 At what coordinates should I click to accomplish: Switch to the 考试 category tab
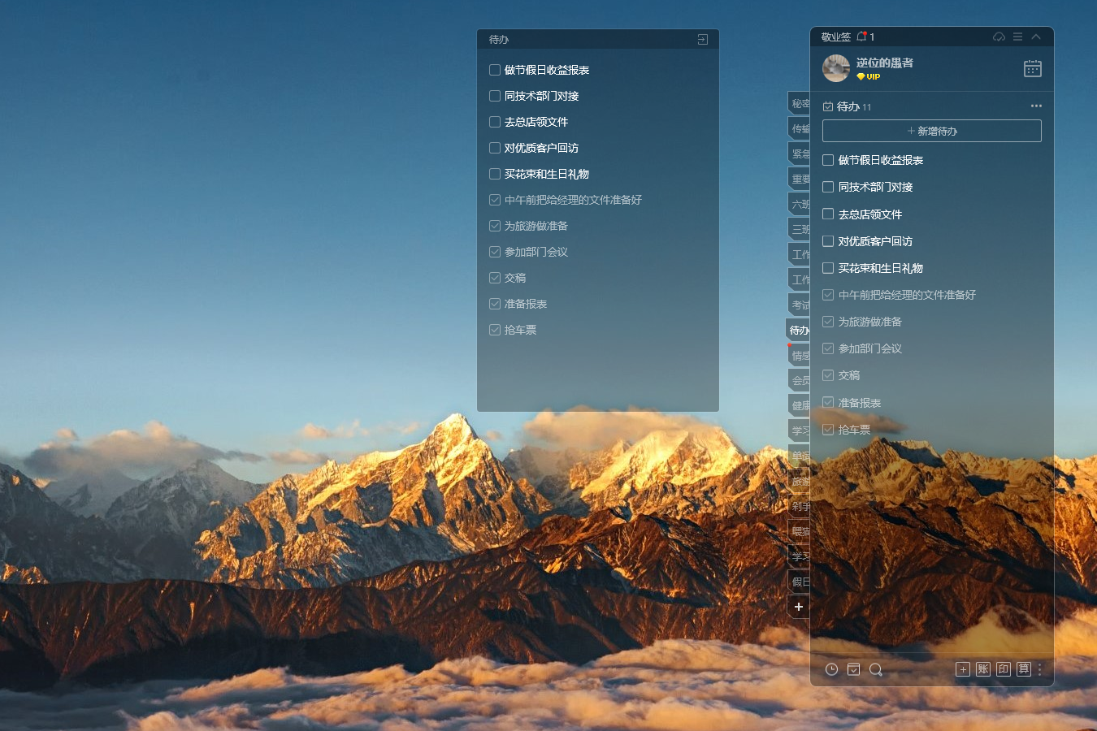click(800, 305)
